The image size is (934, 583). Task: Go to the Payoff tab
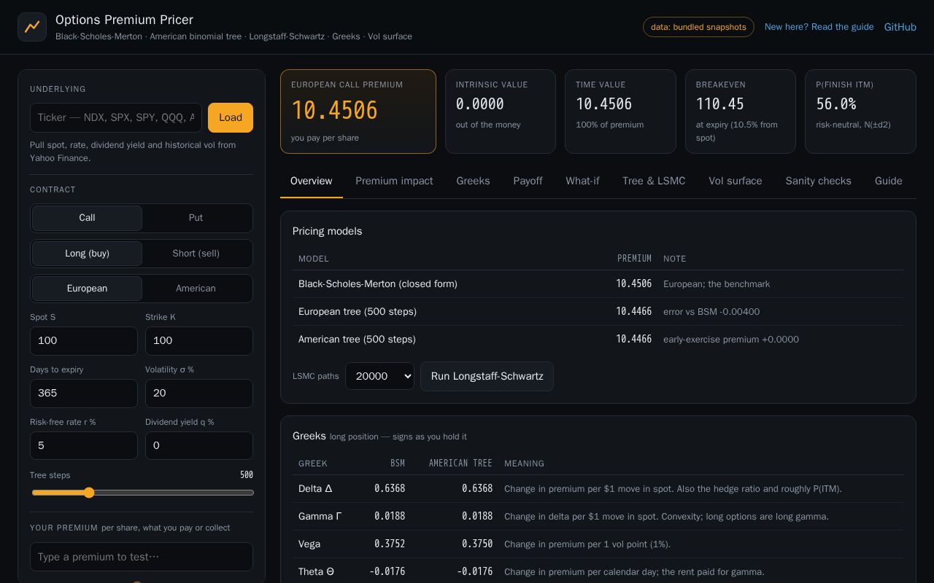[x=528, y=181]
